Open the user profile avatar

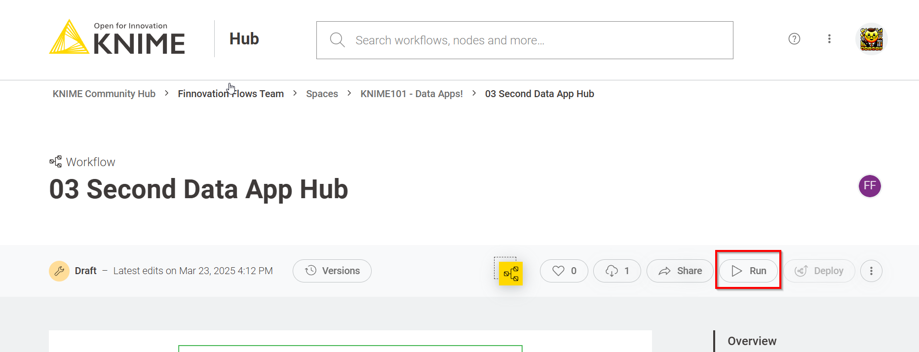click(871, 39)
